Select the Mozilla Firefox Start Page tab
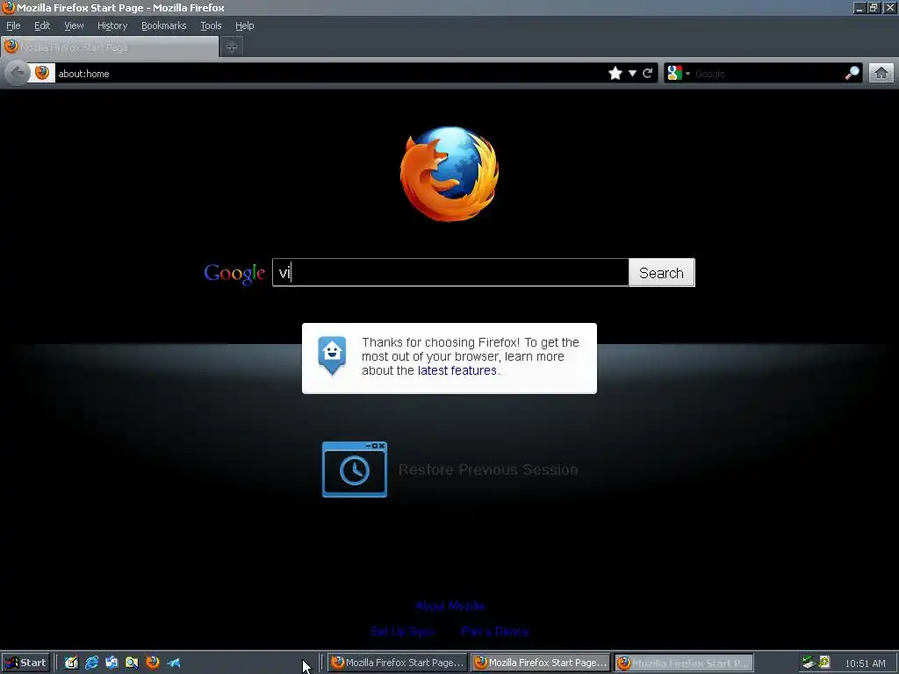This screenshot has width=899, height=674. click(x=110, y=47)
